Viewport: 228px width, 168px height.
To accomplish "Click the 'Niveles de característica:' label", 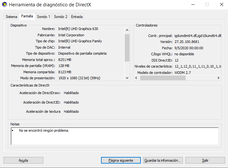I will coord(153,66).
